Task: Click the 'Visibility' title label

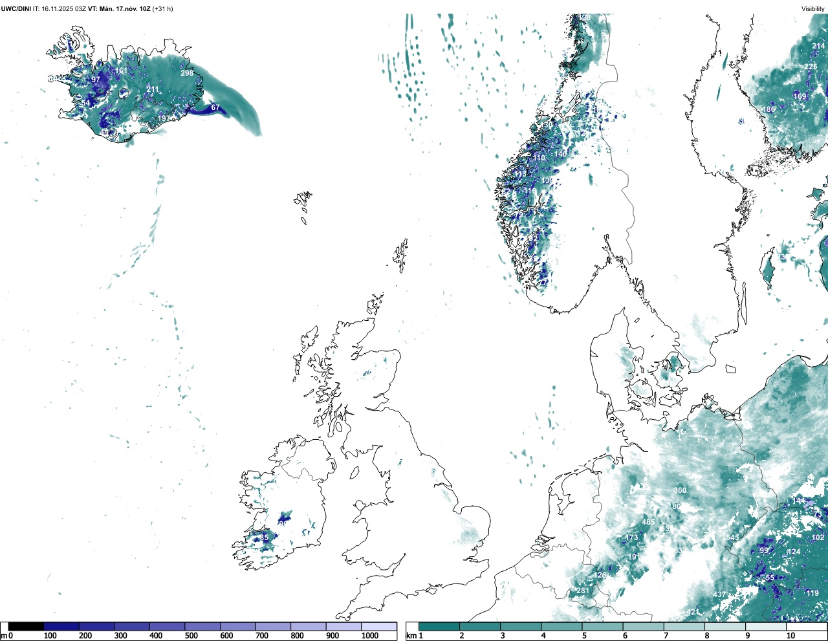Action: coord(813,8)
